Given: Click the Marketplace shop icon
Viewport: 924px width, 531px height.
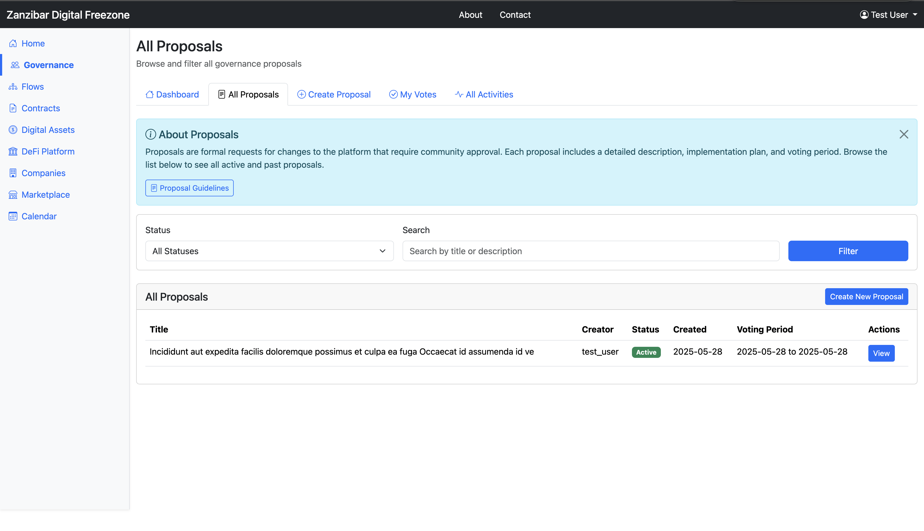Looking at the screenshot, I should (13, 195).
